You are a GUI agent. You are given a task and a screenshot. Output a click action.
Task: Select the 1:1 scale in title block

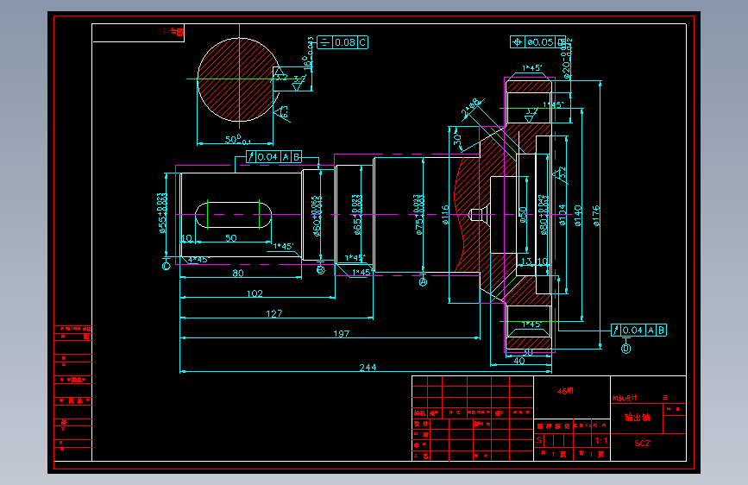pyautogui.click(x=601, y=441)
